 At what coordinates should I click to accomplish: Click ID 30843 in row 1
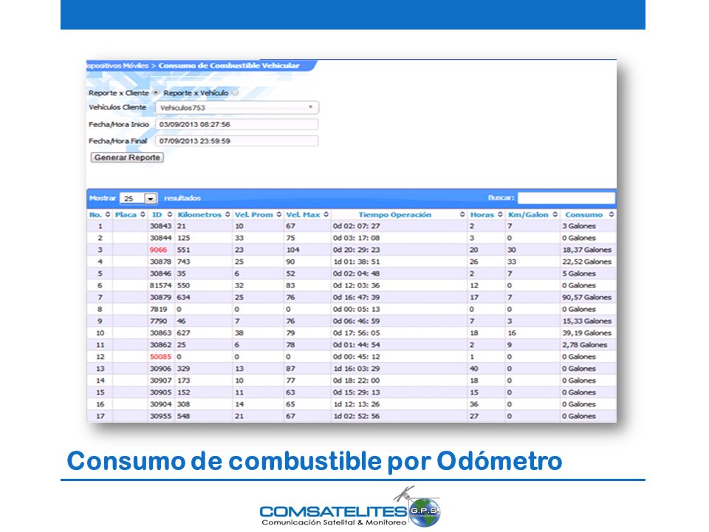(160, 226)
